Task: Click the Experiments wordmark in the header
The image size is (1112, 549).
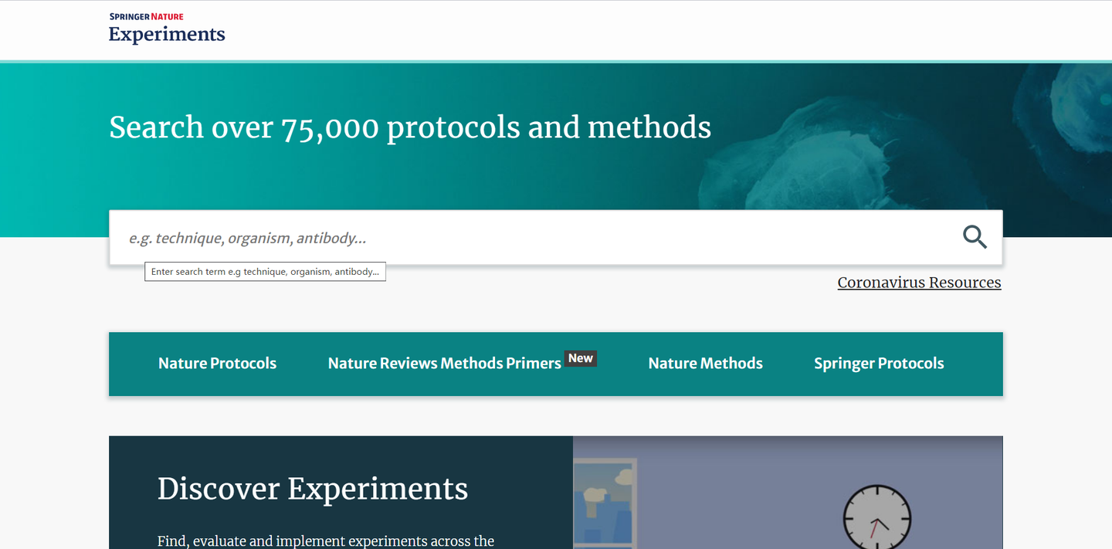Action: (x=167, y=34)
